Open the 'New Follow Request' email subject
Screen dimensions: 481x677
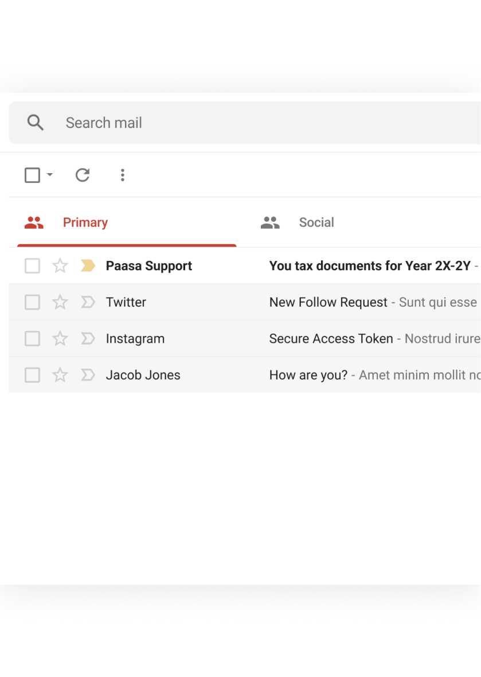(x=328, y=303)
